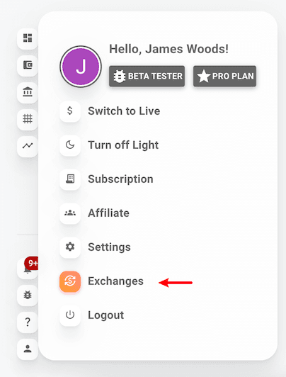The height and width of the screenshot is (377, 286).
Task: Click the BETA TESTER badge
Action: [x=147, y=77]
